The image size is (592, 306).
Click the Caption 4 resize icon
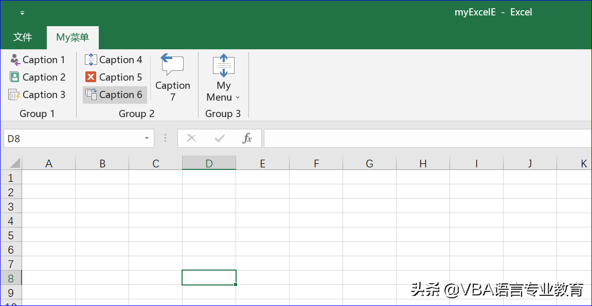click(x=91, y=60)
